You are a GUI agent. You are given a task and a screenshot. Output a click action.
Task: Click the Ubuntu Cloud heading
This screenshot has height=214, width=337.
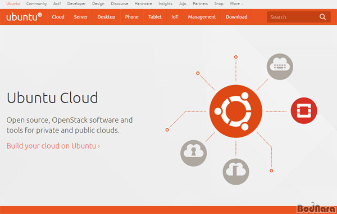coord(52,97)
